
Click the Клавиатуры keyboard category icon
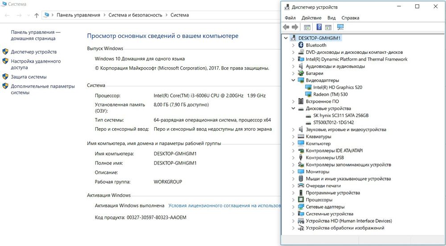(301, 137)
